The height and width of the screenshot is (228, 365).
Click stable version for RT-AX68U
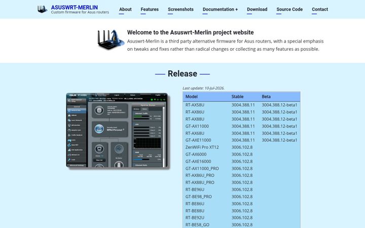coord(243,133)
